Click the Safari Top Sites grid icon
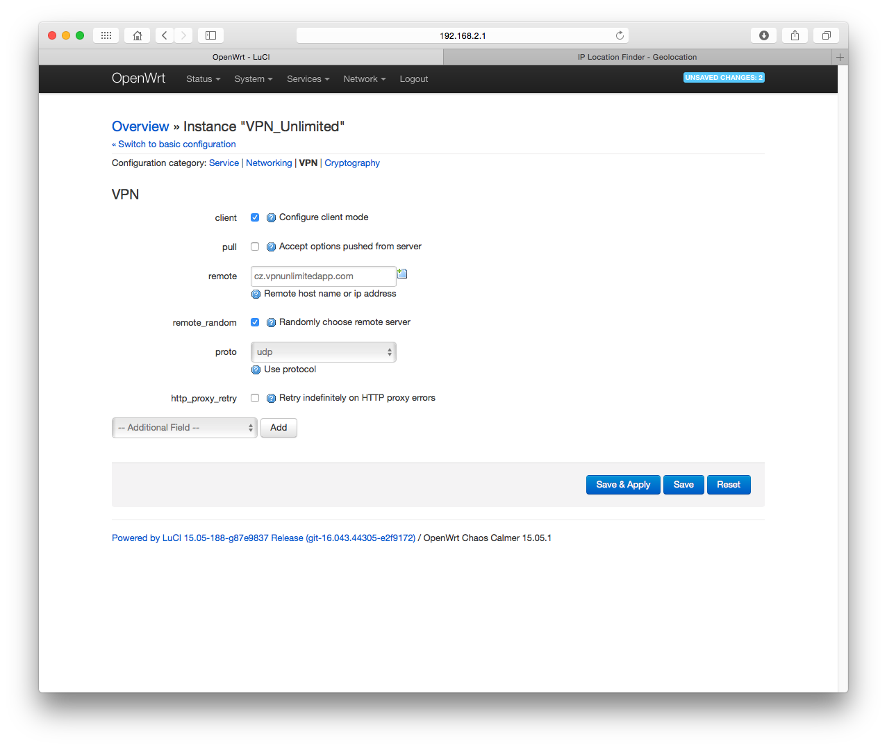 106,35
